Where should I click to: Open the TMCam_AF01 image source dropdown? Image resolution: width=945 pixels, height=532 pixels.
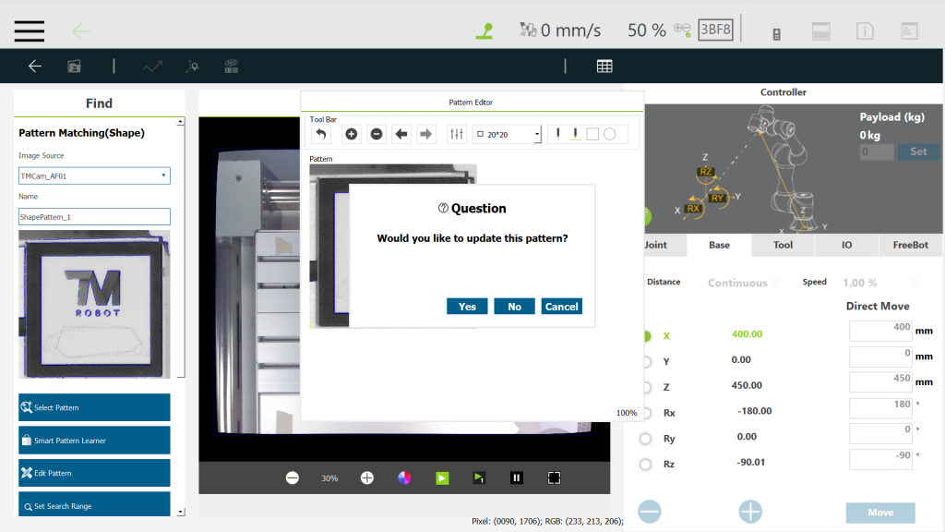94,175
